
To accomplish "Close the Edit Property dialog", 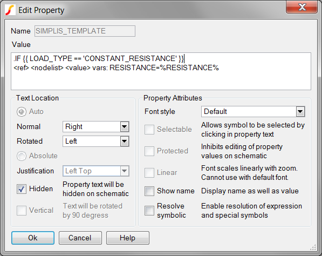I will (x=302, y=7).
